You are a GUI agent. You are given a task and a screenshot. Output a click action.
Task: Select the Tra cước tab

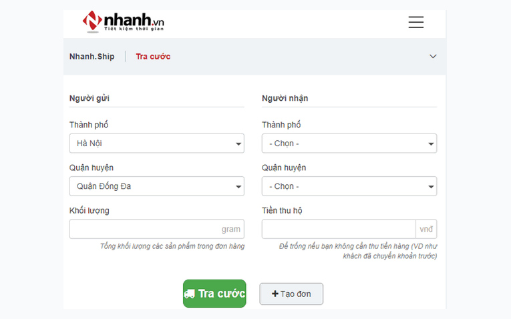click(153, 57)
